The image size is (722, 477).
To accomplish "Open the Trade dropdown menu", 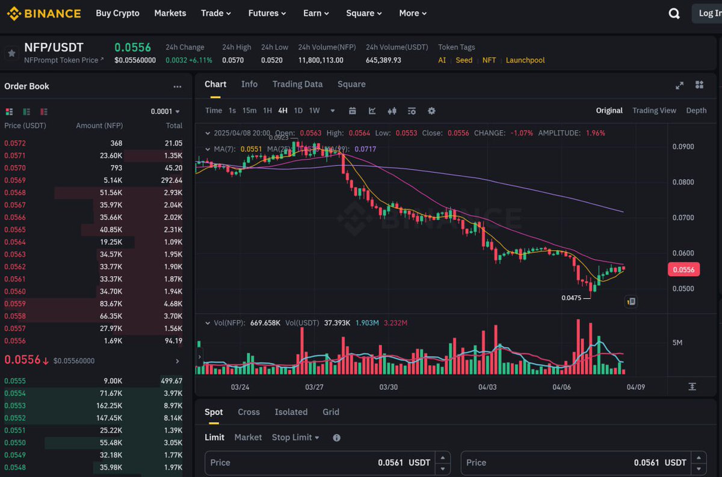I will click(216, 13).
